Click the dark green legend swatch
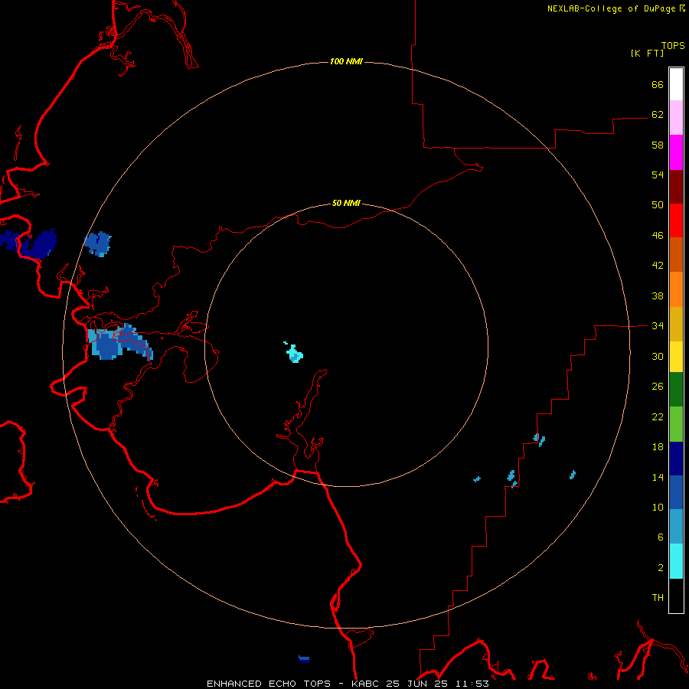Image resolution: width=689 pixels, height=689 pixels. click(676, 390)
